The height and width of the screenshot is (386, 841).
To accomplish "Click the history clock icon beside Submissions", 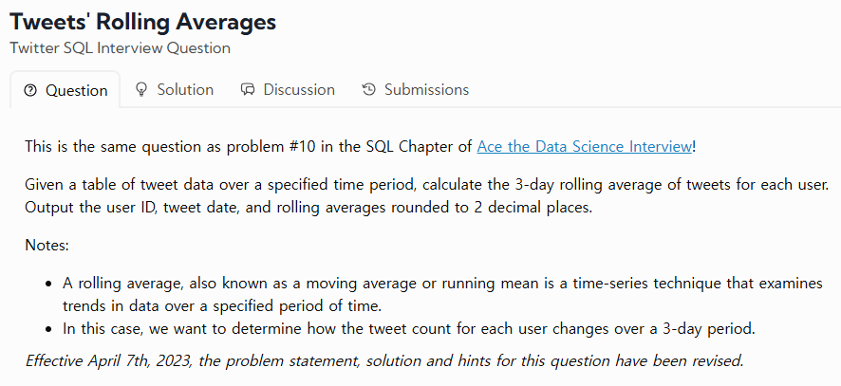I will pos(369,89).
